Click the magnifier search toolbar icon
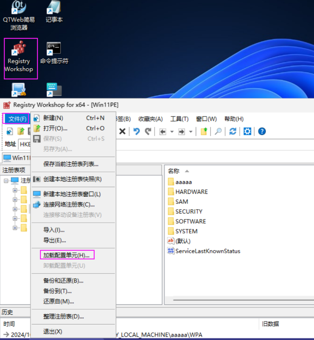The image size is (314, 340). (x=218, y=131)
